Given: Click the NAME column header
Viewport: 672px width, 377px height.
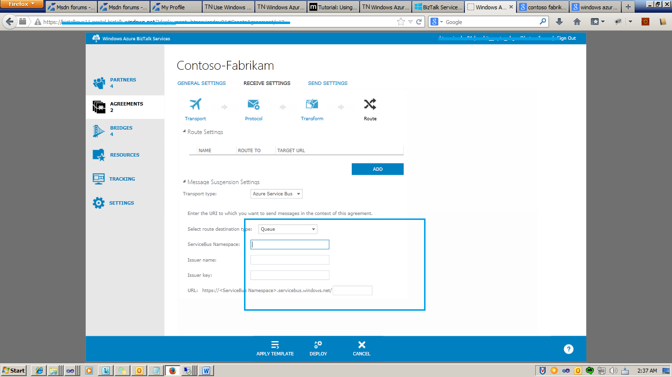Looking at the screenshot, I should pos(205,151).
